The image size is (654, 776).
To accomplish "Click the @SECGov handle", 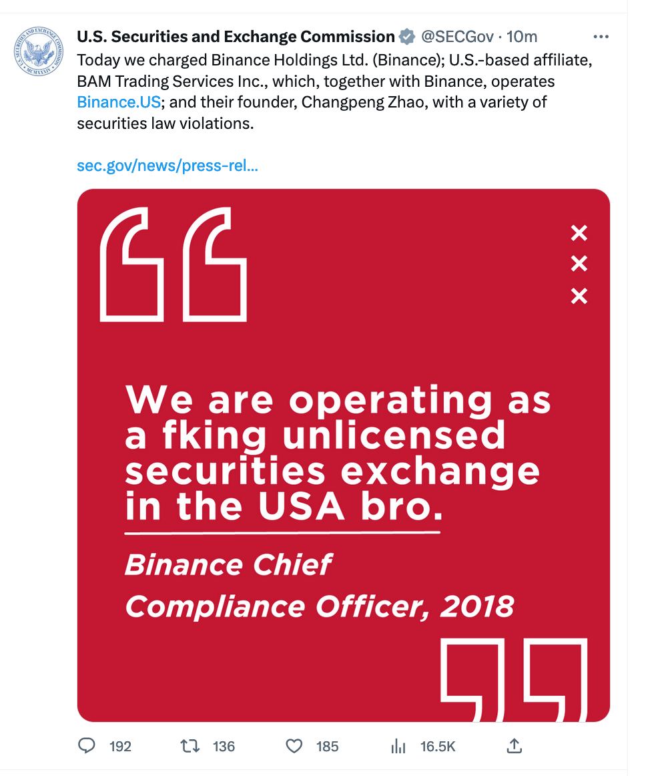I will point(457,37).
